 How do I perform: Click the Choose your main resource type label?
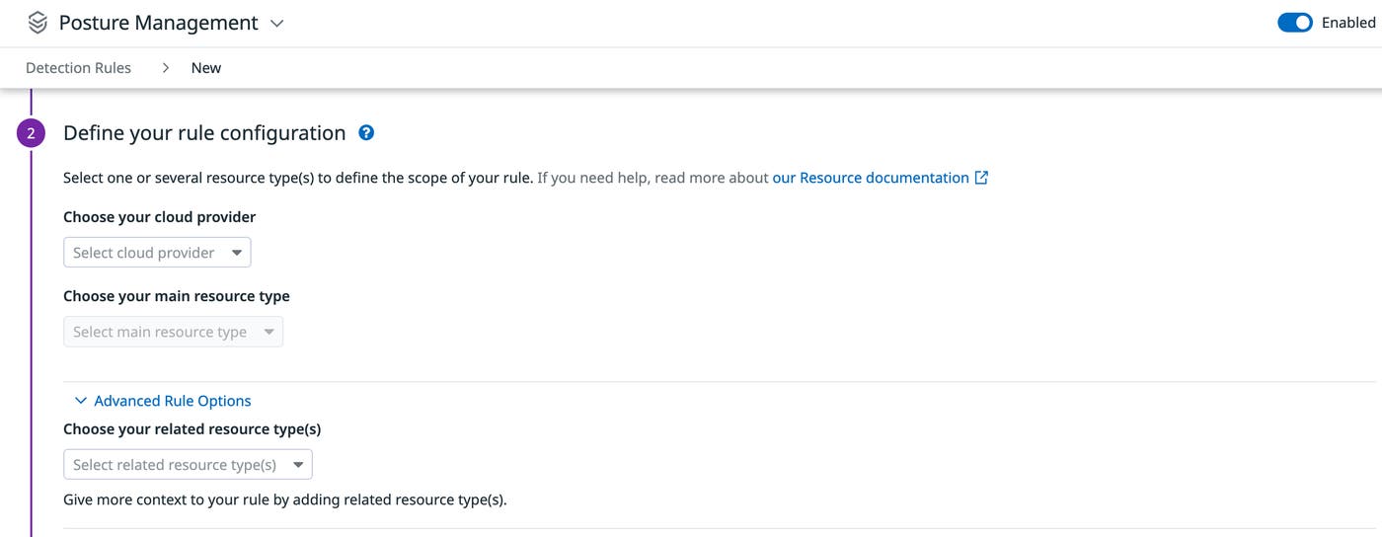[177, 295]
